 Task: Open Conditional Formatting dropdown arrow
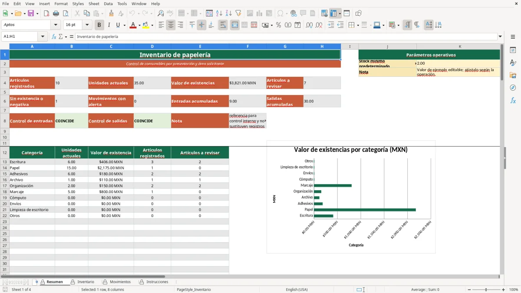(x=398, y=25)
